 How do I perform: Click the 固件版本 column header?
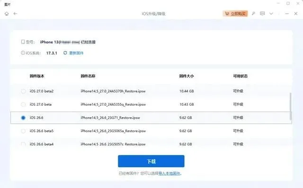(x=37, y=76)
